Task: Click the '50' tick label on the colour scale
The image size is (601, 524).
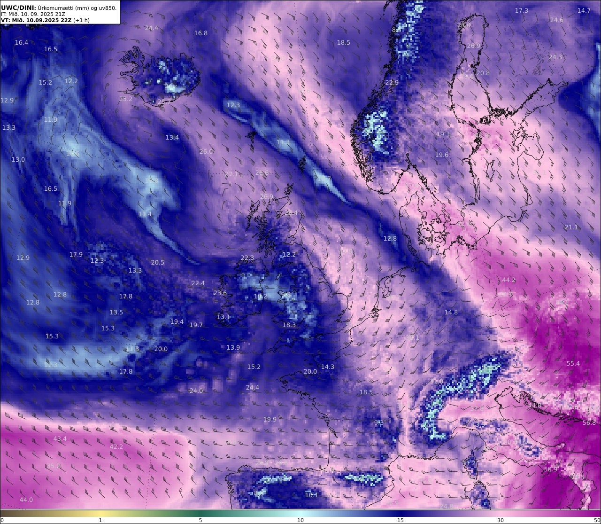Action: [x=597, y=520]
